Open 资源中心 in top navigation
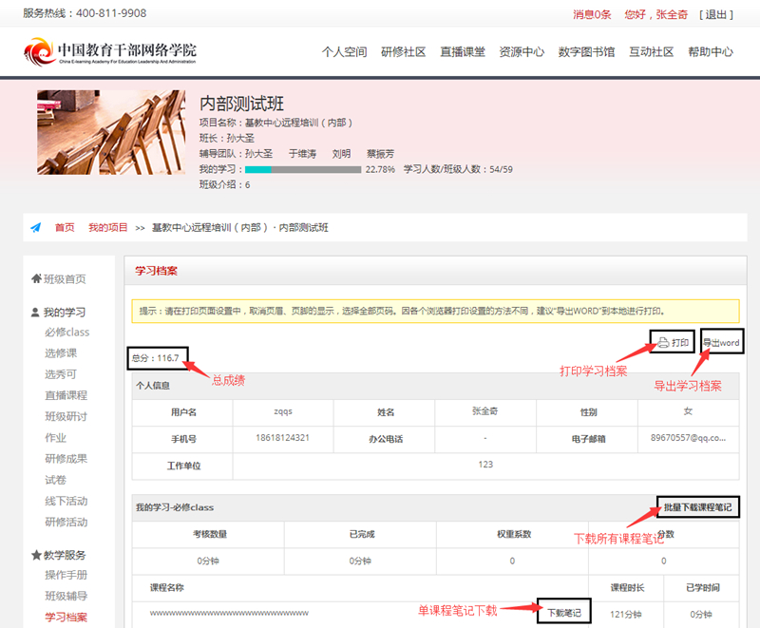 tap(522, 52)
